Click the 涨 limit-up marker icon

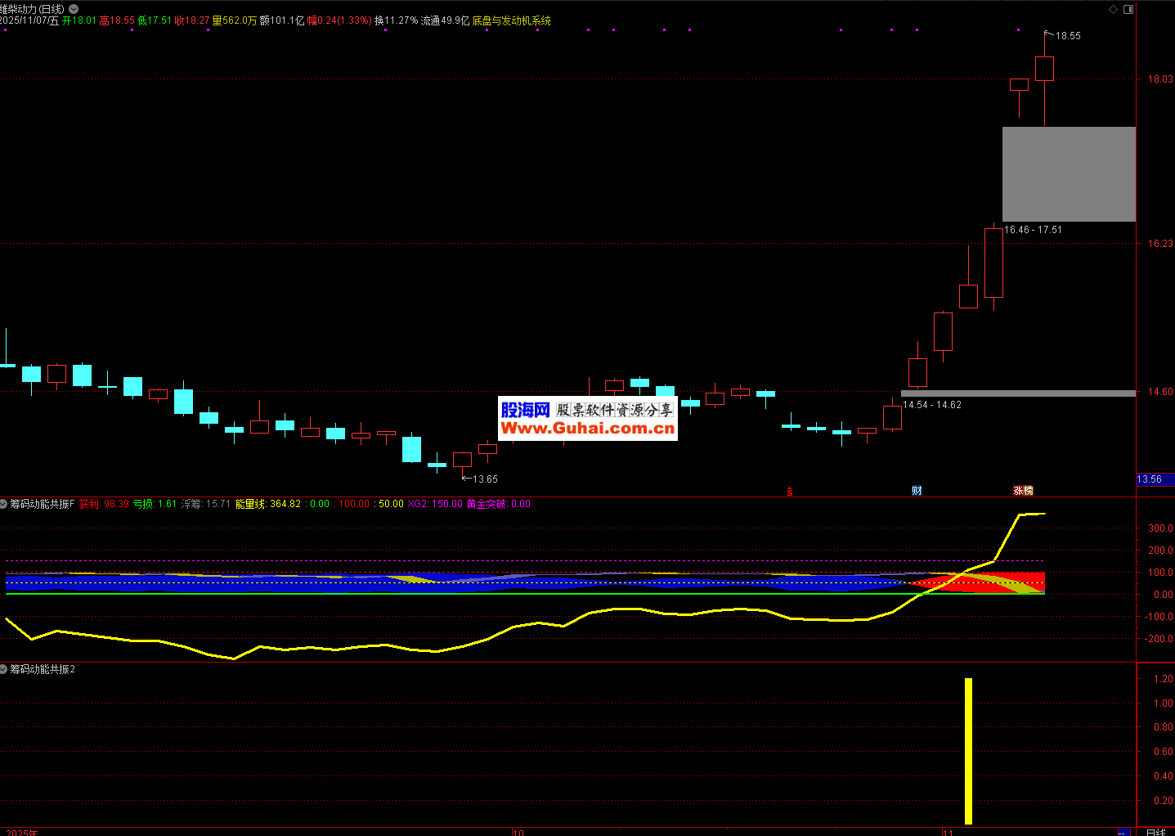click(1018, 491)
